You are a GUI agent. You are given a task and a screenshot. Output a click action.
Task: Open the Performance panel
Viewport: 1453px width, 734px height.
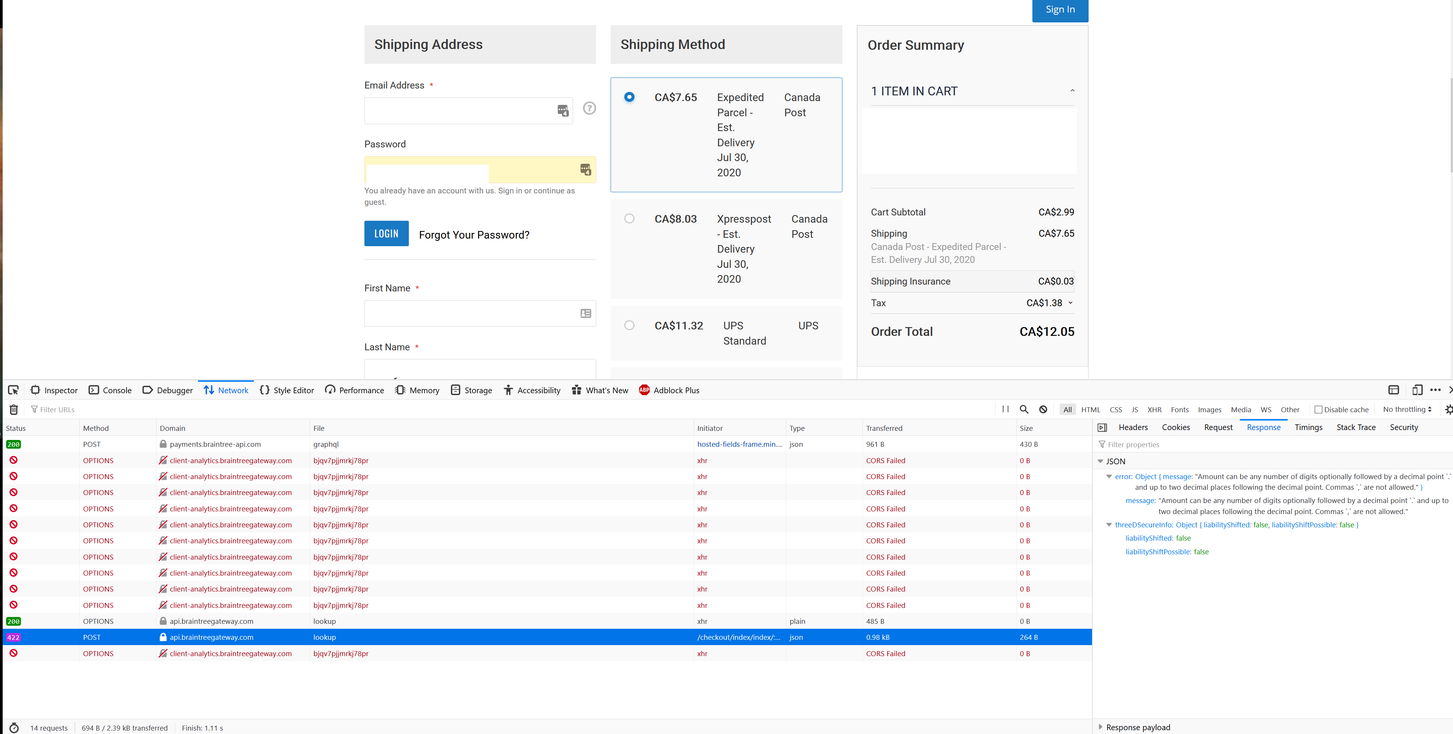pos(354,390)
